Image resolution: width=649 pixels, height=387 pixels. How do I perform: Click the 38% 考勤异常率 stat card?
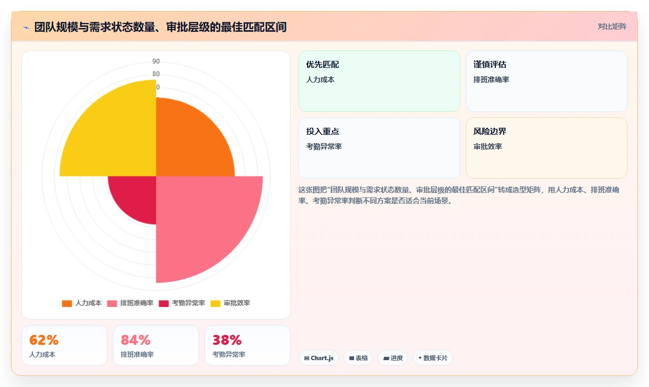point(247,345)
